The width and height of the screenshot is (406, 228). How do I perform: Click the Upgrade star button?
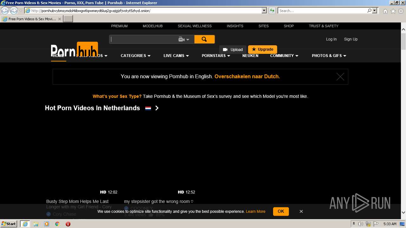pyautogui.click(x=263, y=49)
